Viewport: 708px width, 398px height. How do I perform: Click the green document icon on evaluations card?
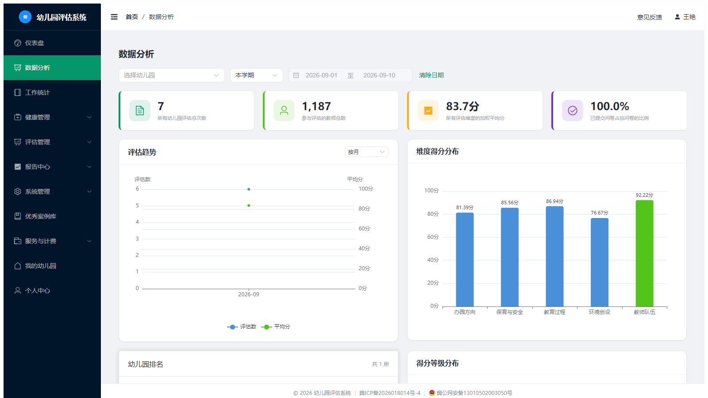point(140,111)
